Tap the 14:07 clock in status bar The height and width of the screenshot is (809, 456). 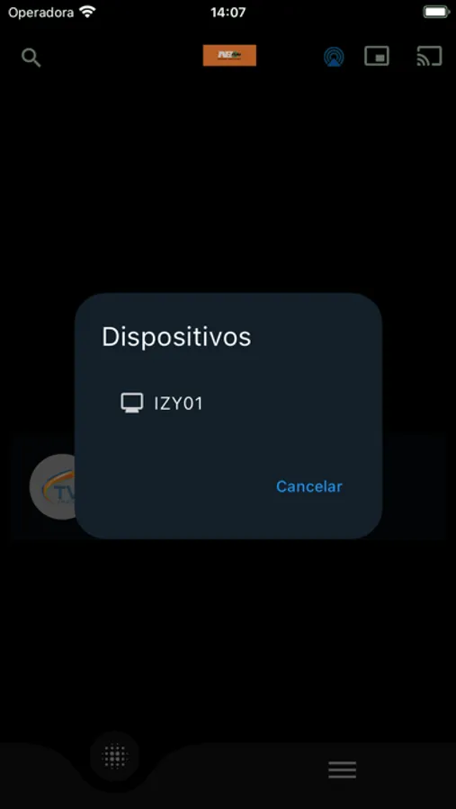point(228,12)
